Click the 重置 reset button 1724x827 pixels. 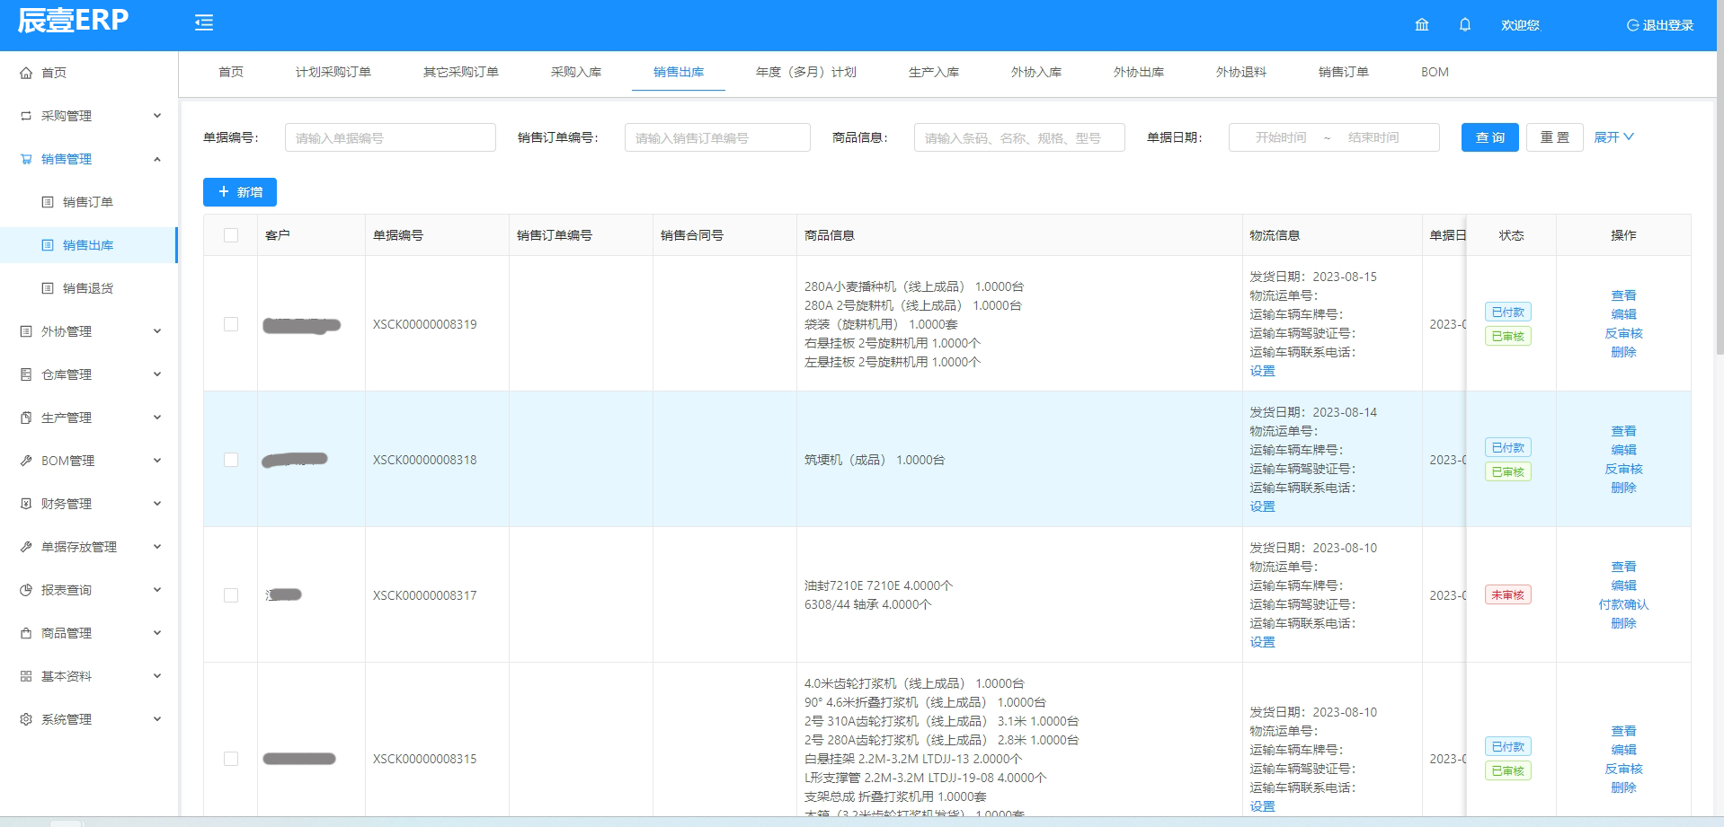tap(1555, 137)
